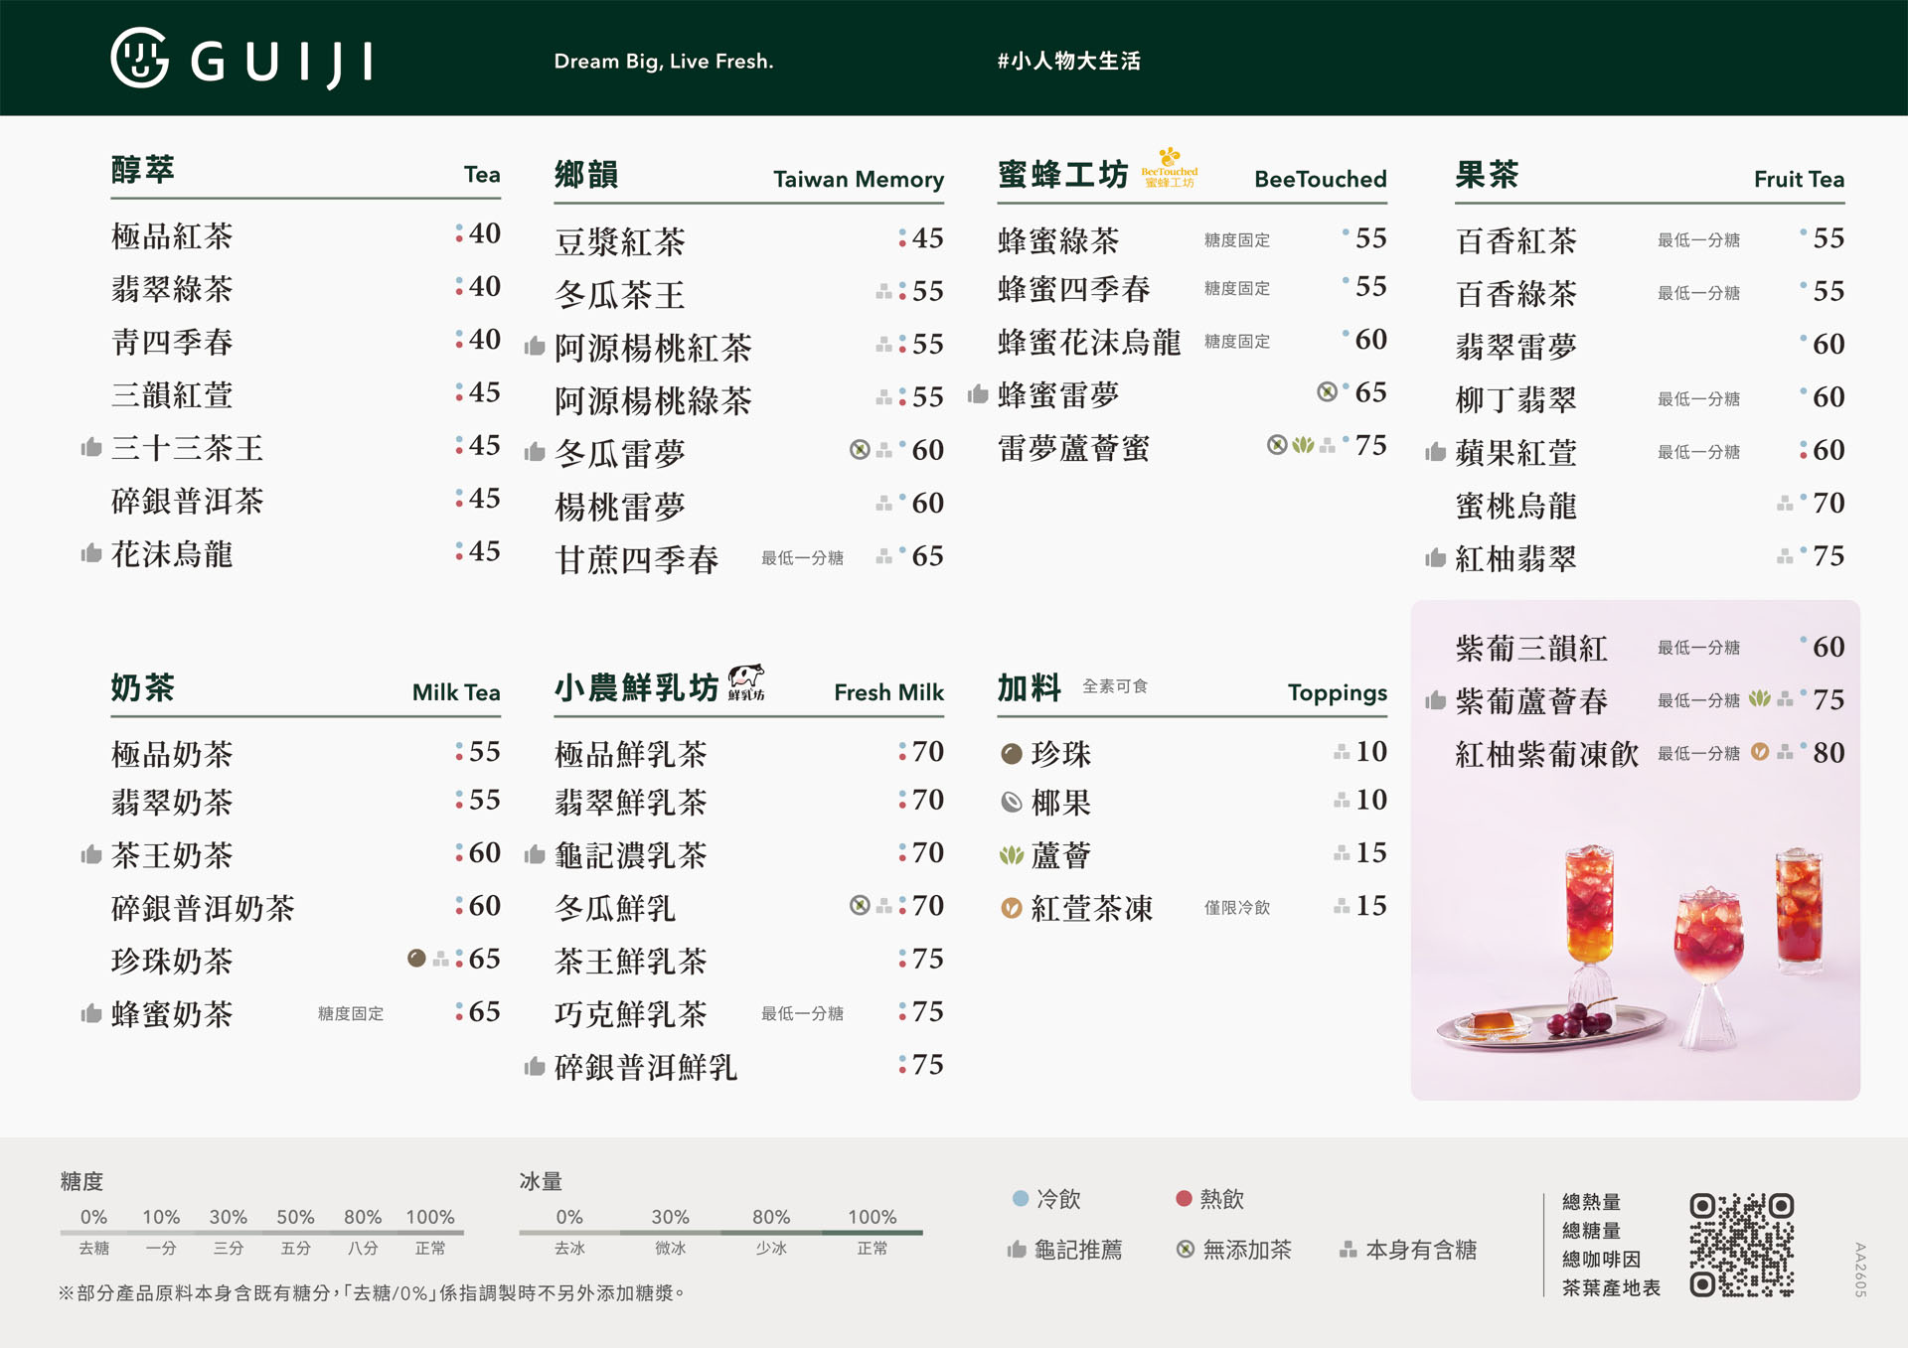Click the tea jelly icon next to 紅萱茶凍
The width and height of the screenshot is (1908, 1348).
tap(1012, 908)
